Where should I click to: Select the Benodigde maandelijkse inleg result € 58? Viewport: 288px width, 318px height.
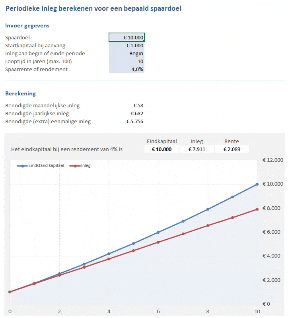pyautogui.click(x=138, y=106)
